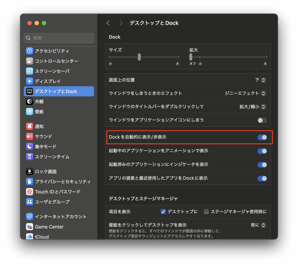Click the 壁紙 wallpaper icon
298x266 pixels.
(29, 112)
